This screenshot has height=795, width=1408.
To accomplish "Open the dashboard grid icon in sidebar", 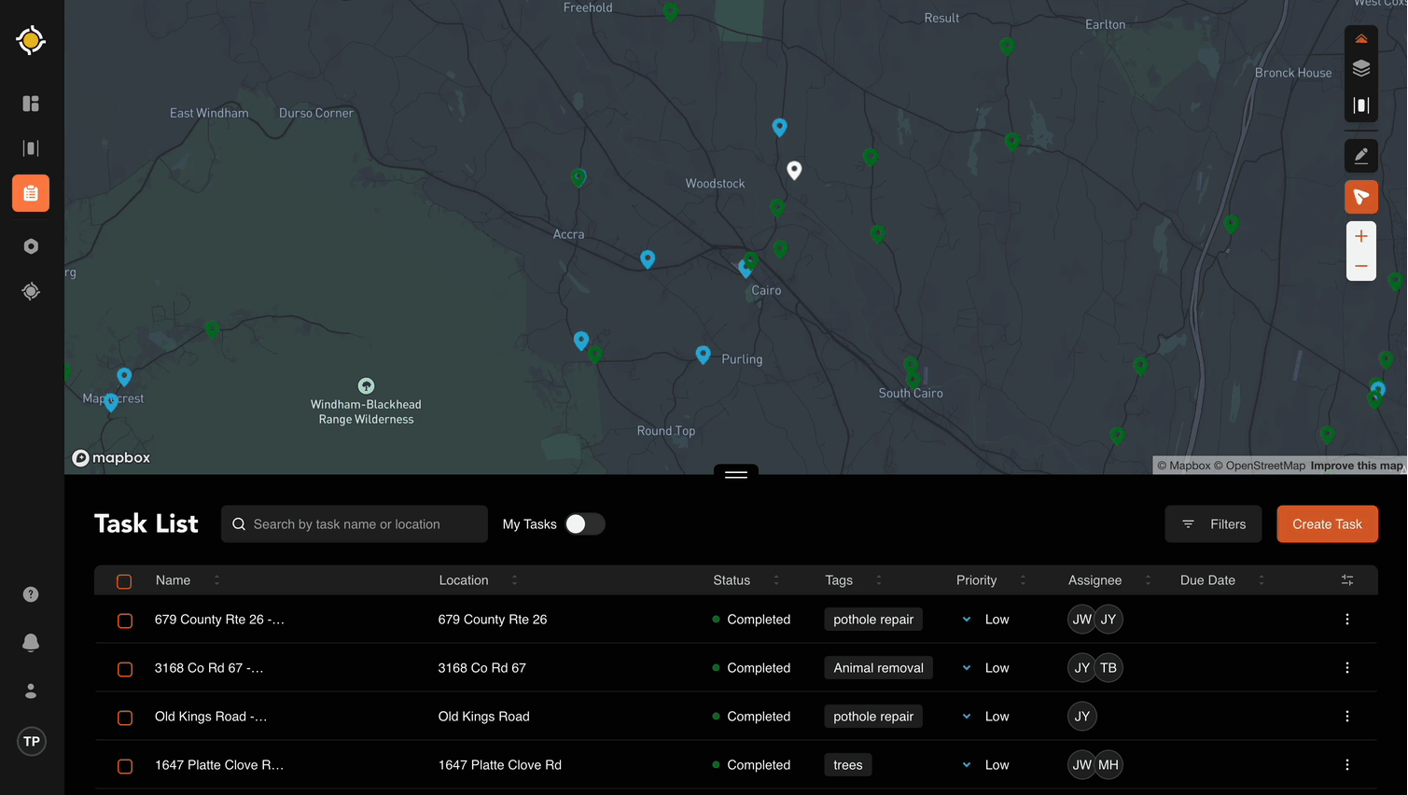I will coord(31,104).
